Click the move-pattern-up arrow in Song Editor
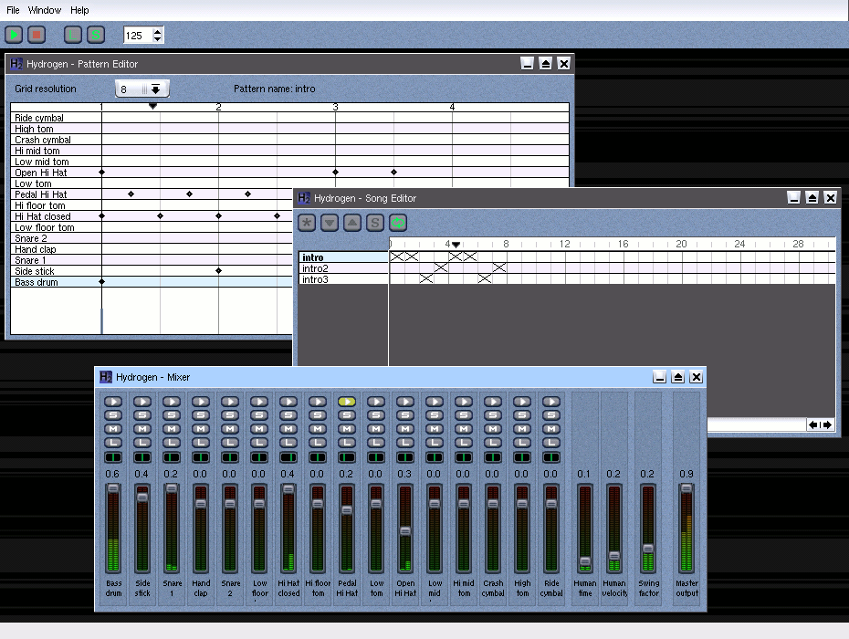The image size is (849, 639). pos(352,223)
